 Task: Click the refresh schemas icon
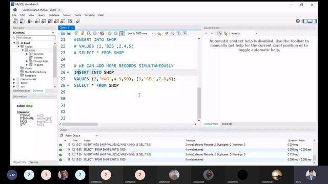pos(53,33)
